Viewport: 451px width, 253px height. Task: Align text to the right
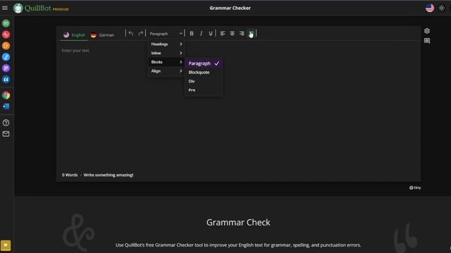click(x=242, y=34)
